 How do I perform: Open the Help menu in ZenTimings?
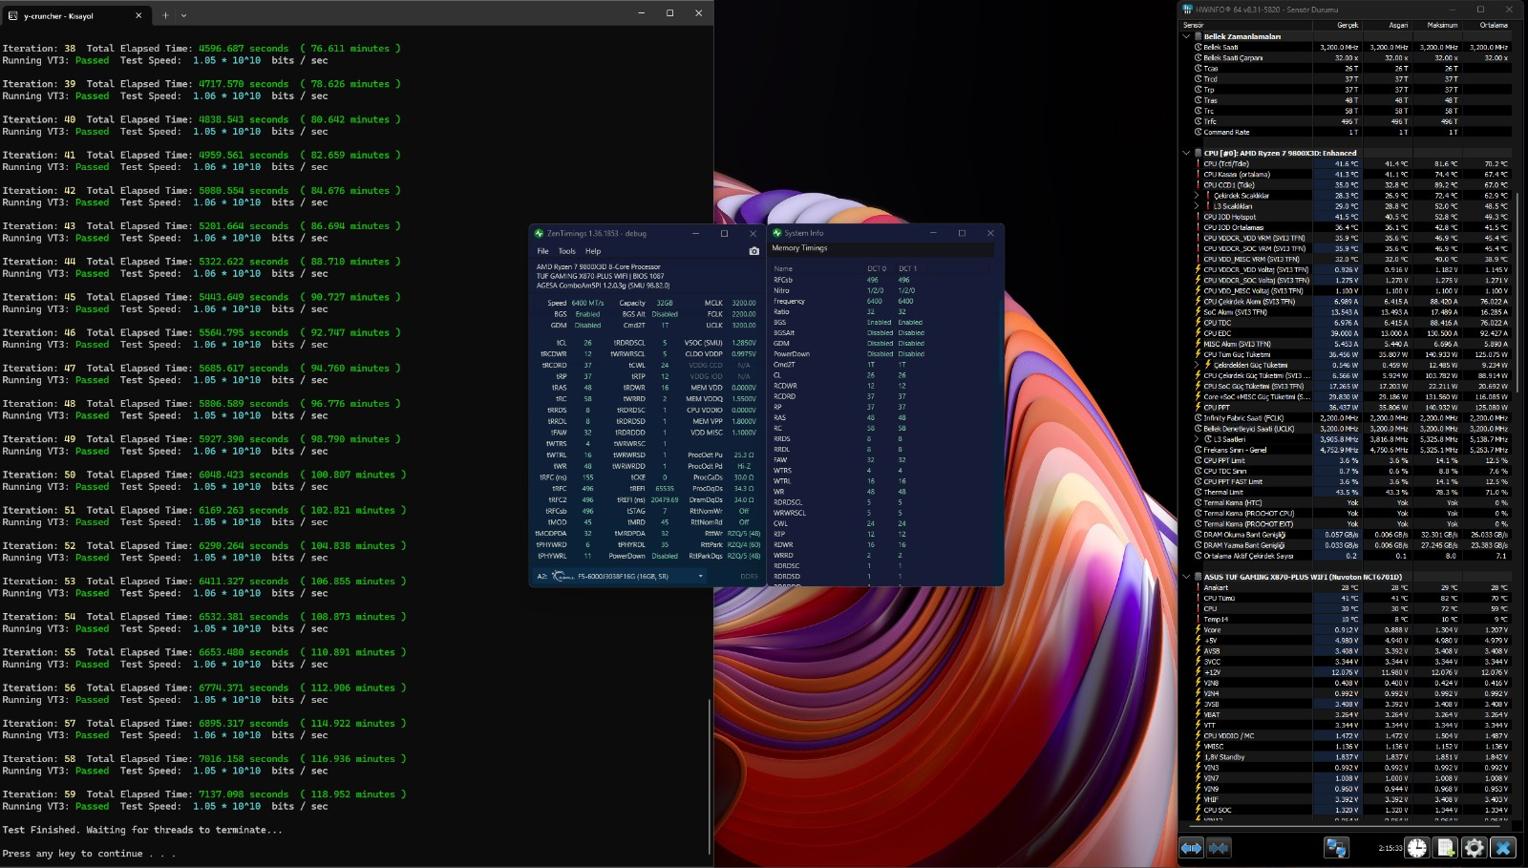[x=593, y=251]
